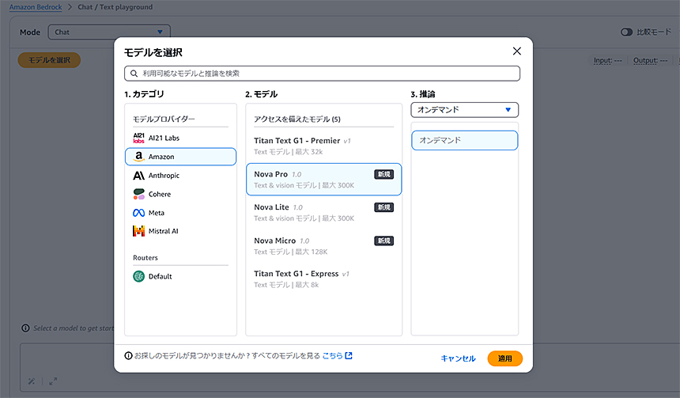Click the search magnifier icon

(134, 74)
